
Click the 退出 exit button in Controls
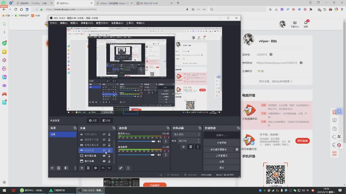[221, 168]
